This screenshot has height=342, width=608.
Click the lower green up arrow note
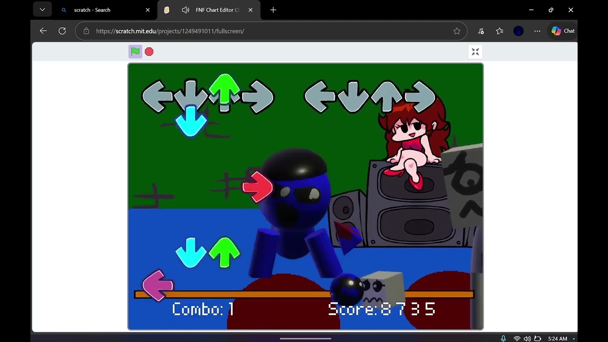tap(224, 252)
